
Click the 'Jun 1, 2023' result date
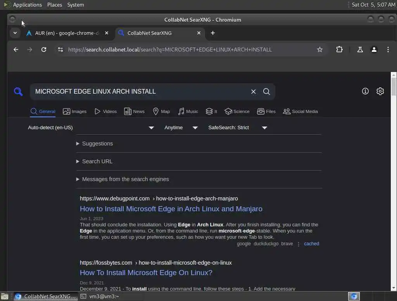(91, 219)
